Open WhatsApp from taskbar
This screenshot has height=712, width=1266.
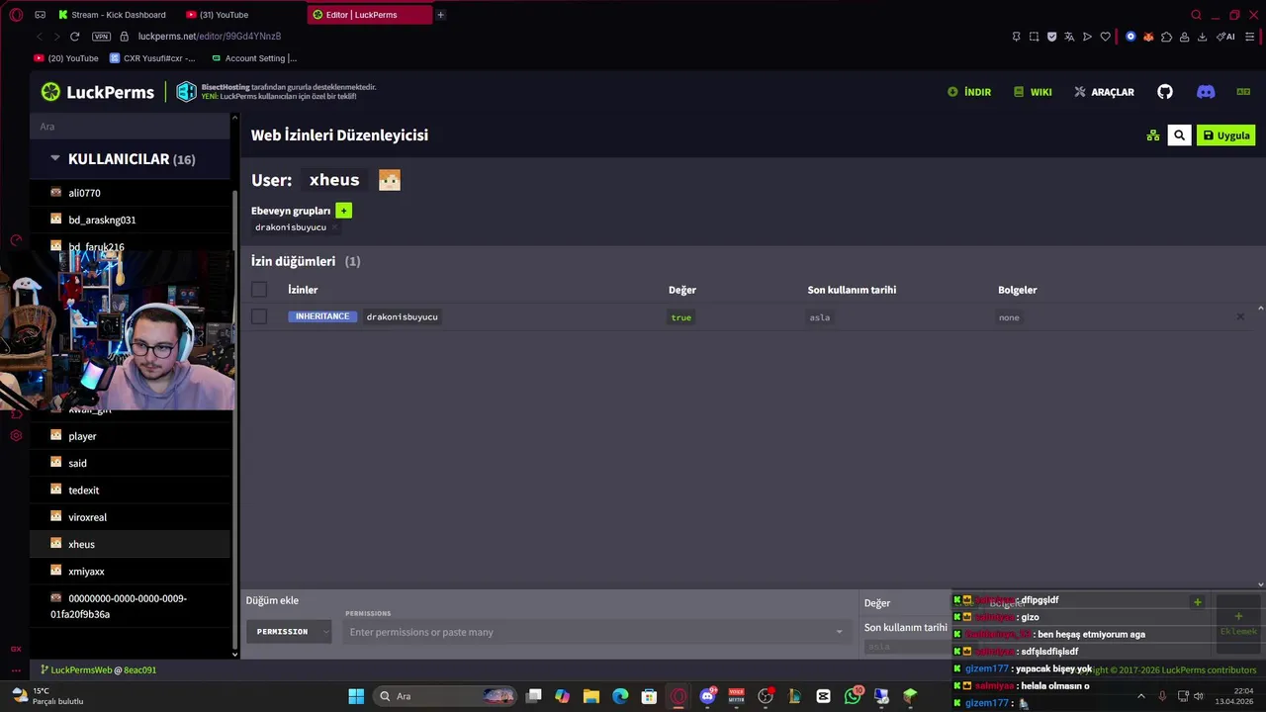tap(853, 696)
